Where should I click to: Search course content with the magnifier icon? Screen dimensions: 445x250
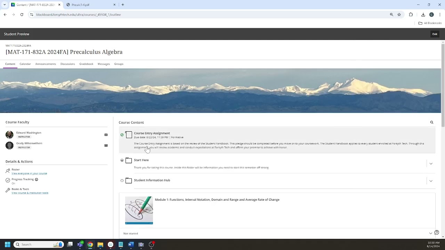coord(432,122)
